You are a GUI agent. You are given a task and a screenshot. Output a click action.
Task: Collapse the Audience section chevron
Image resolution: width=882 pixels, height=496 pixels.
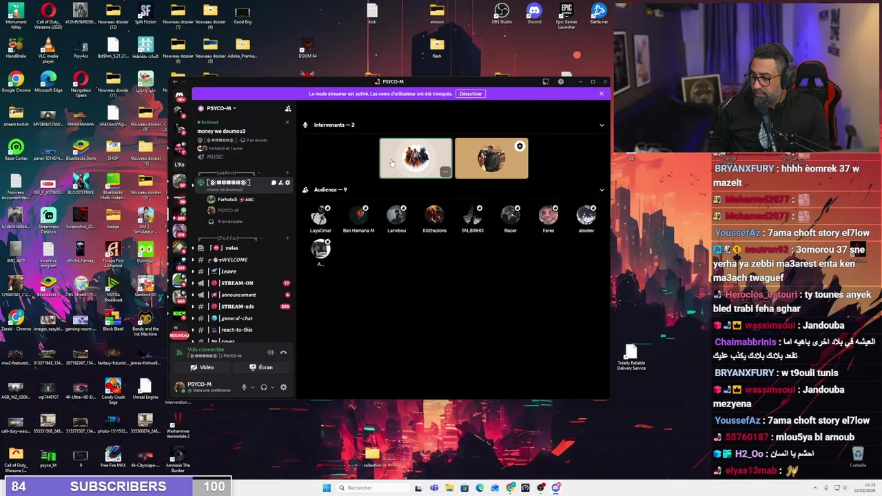[602, 190]
